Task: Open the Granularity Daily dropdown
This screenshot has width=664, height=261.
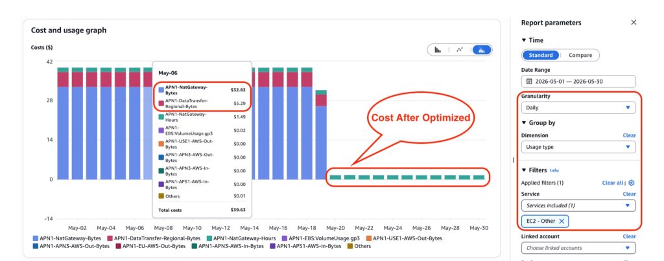Action: 578,108
